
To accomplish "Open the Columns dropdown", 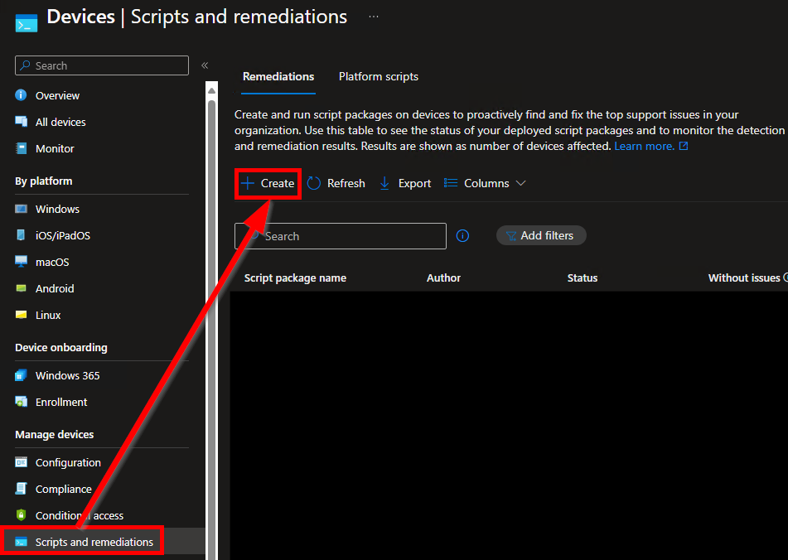I will coord(485,183).
